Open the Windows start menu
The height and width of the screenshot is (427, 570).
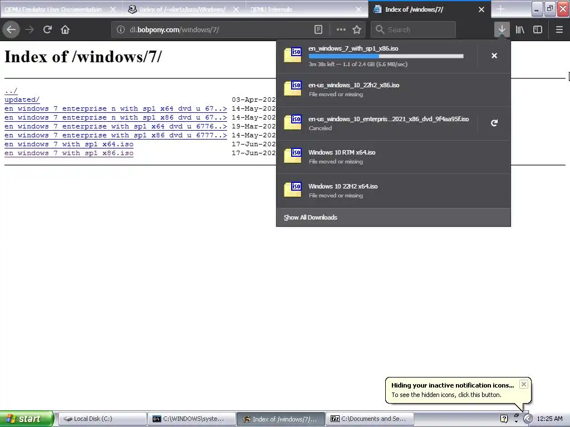(x=27, y=419)
